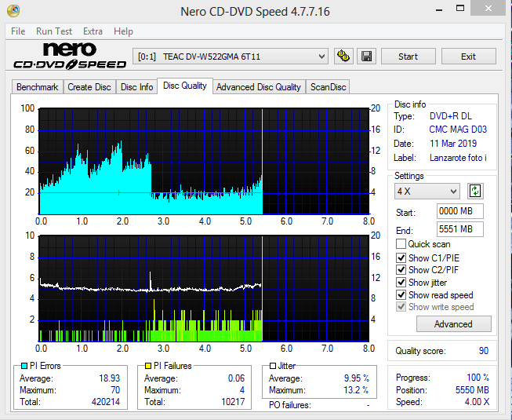Minimize the Nero window

tap(439, 9)
